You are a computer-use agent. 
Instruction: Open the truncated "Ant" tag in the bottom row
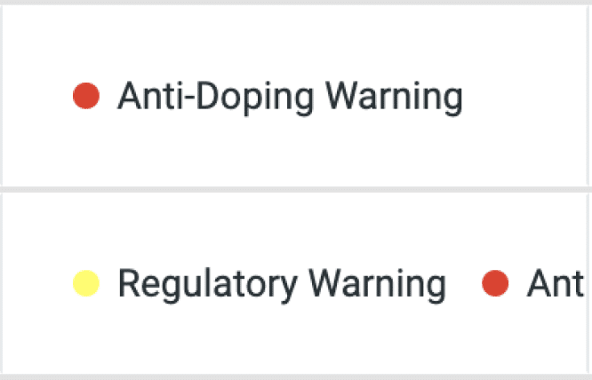(x=556, y=283)
